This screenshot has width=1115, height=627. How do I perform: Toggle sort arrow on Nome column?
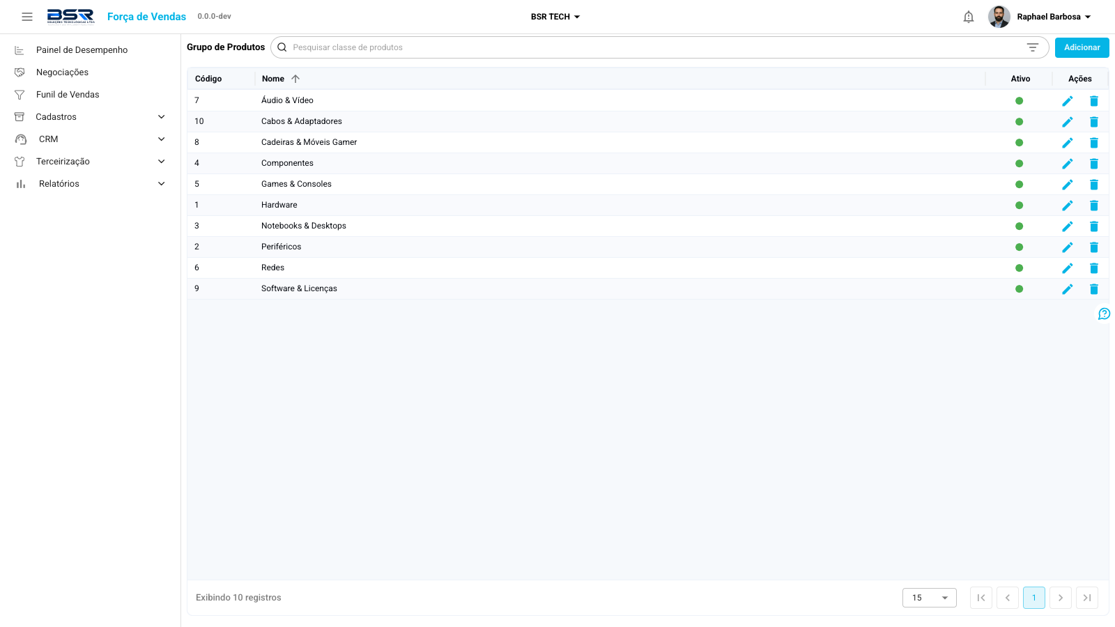point(295,79)
